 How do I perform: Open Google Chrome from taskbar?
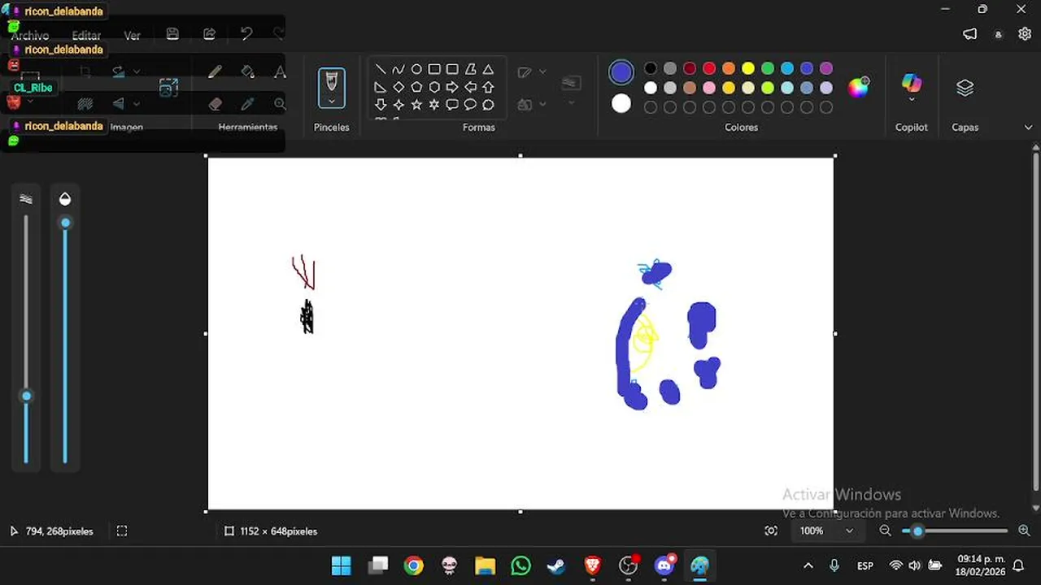pos(413,565)
